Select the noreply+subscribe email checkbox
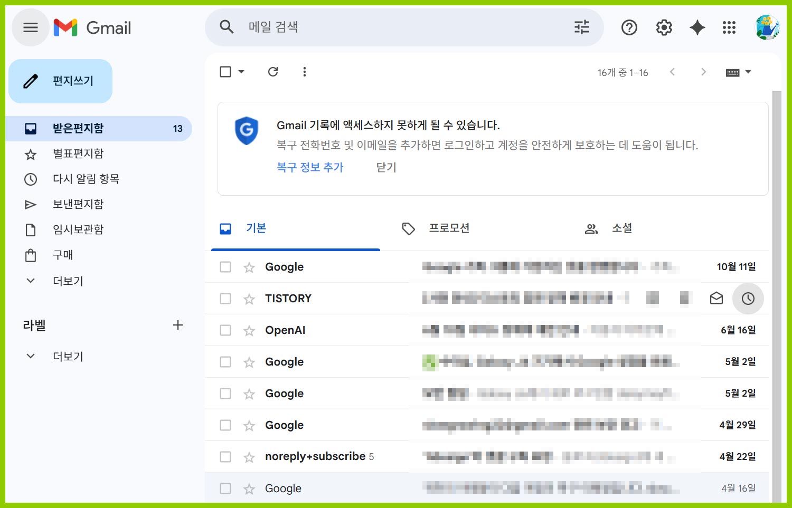The height and width of the screenshot is (508, 792). coord(225,457)
